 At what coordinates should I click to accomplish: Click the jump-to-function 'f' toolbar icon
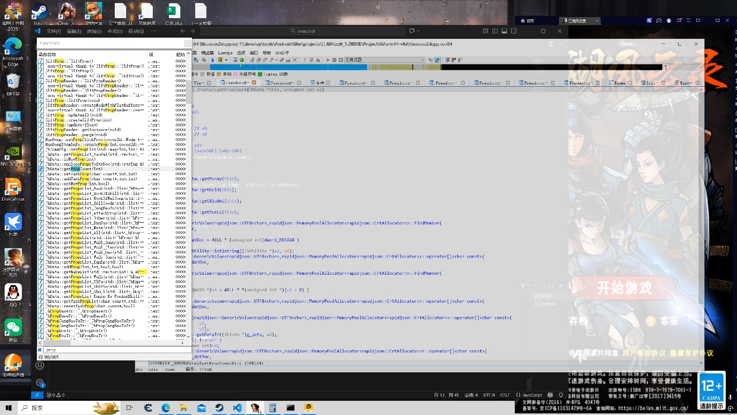click(305, 60)
